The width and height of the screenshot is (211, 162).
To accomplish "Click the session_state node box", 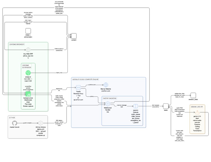I will [193, 95].
